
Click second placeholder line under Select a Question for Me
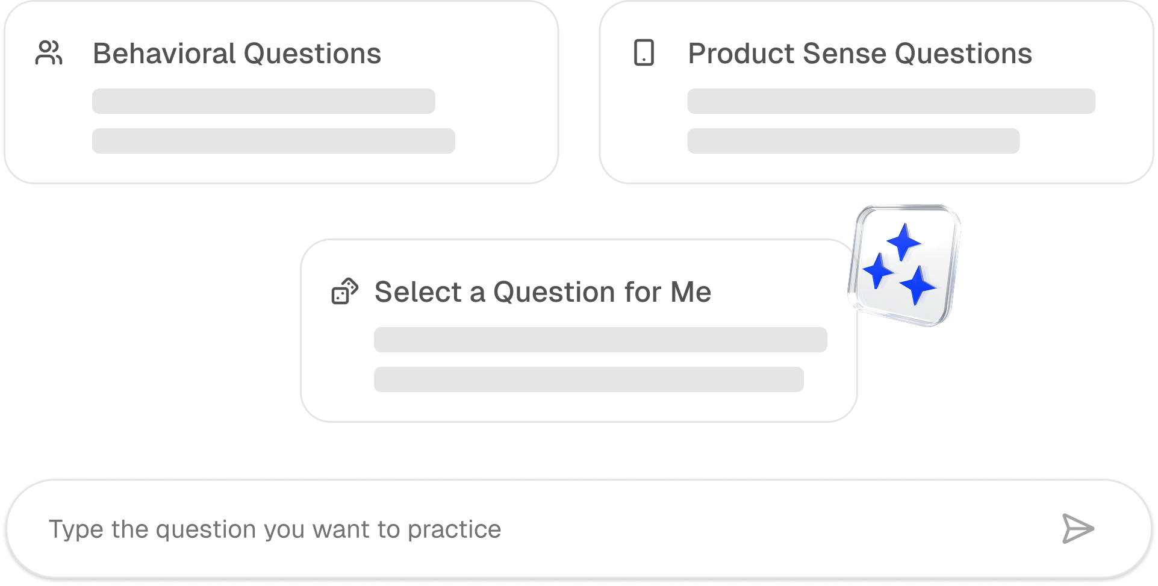588,379
